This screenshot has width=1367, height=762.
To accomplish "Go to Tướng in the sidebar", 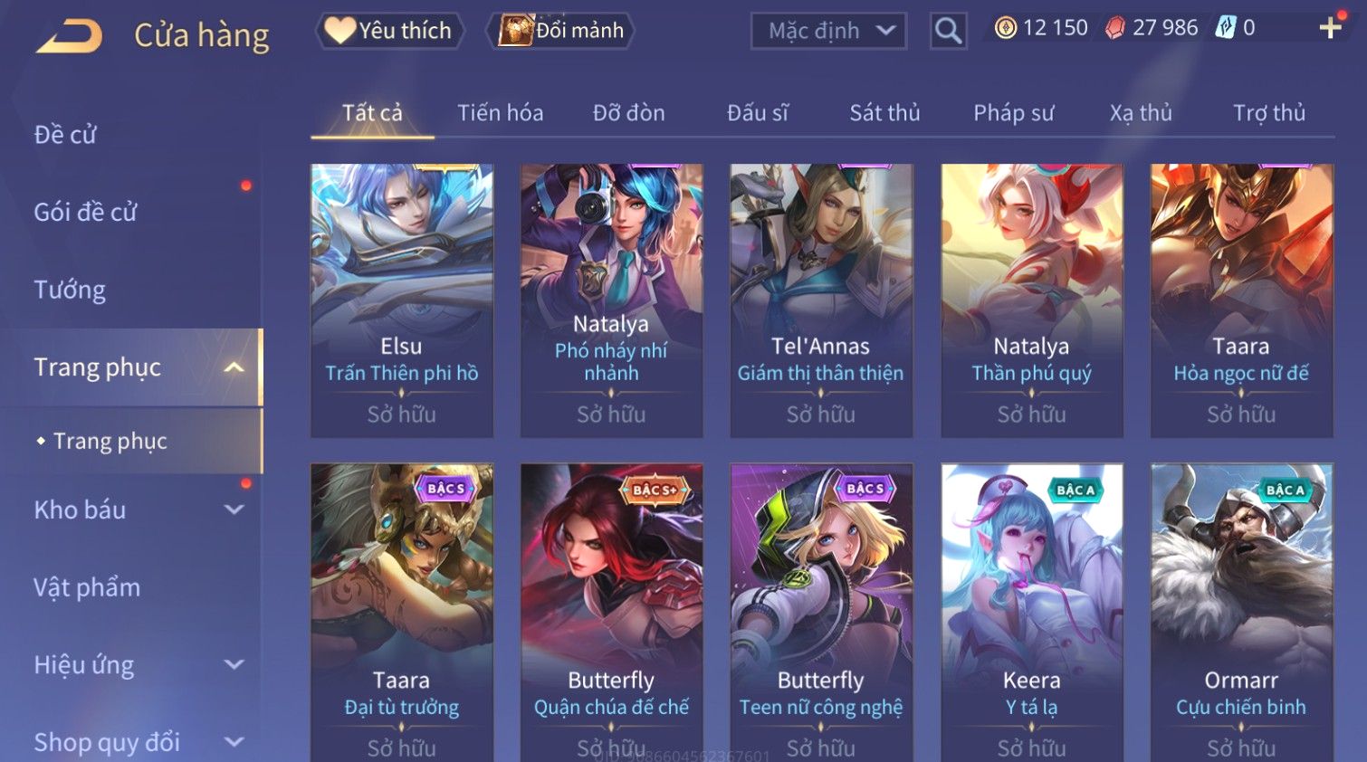I will (x=70, y=291).
